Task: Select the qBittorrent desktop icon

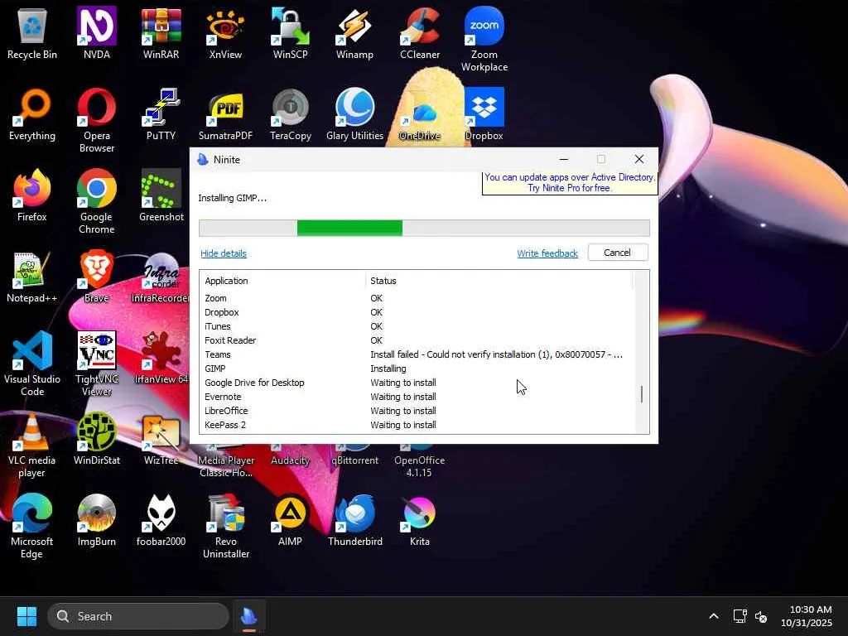Action: tap(354, 457)
